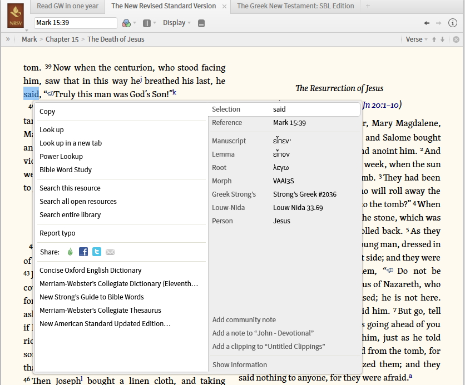Jump to previous verse with up arrow
465x385 pixels.
click(x=434, y=39)
